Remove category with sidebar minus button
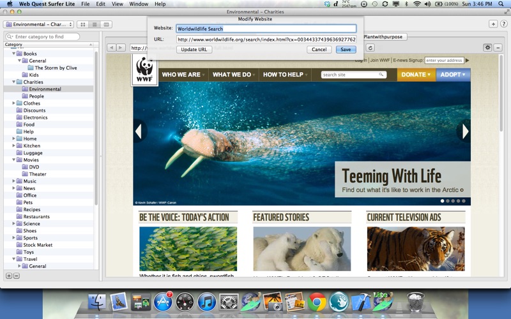Image resolution: width=511 pixels, height=319 pixels. coord(17,276)
